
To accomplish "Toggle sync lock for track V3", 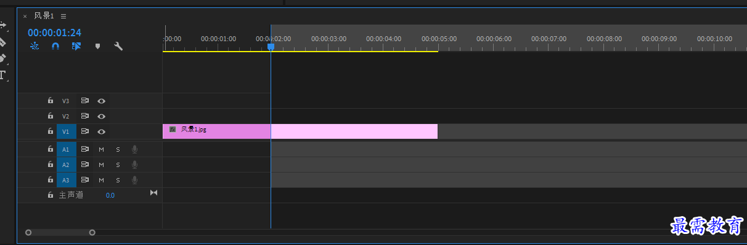I will [85, 101].
